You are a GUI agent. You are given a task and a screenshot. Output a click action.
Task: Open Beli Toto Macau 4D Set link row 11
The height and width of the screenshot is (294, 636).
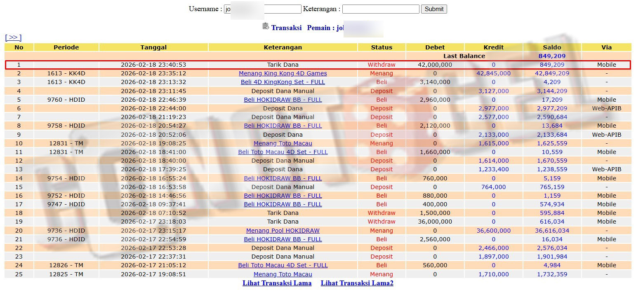tap(283, 152)
